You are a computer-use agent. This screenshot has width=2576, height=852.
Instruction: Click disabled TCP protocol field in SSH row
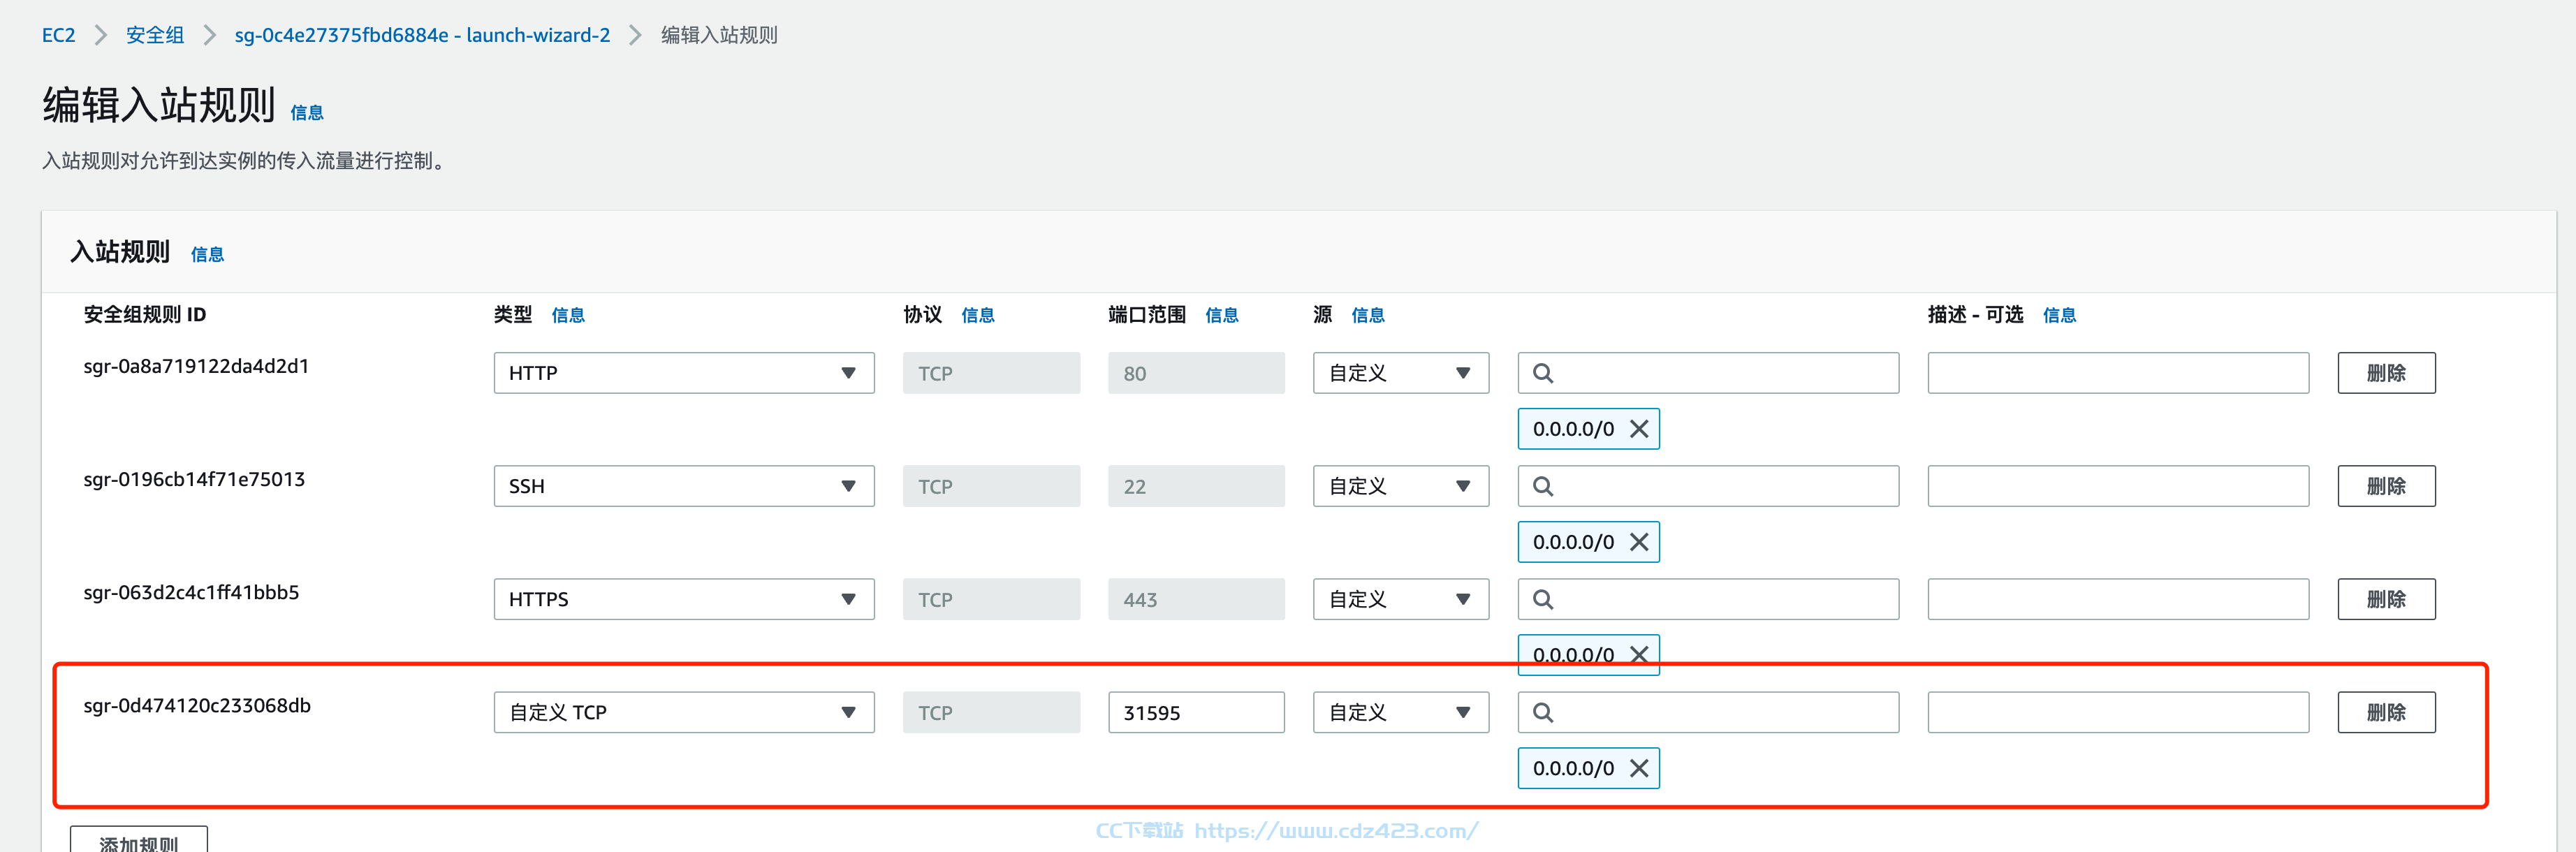coord(991,486)
